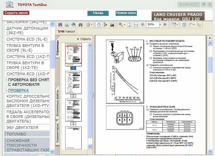215x156 pixels.
Task: Click the Snapshot camera tool
Action: pos(112,25)
